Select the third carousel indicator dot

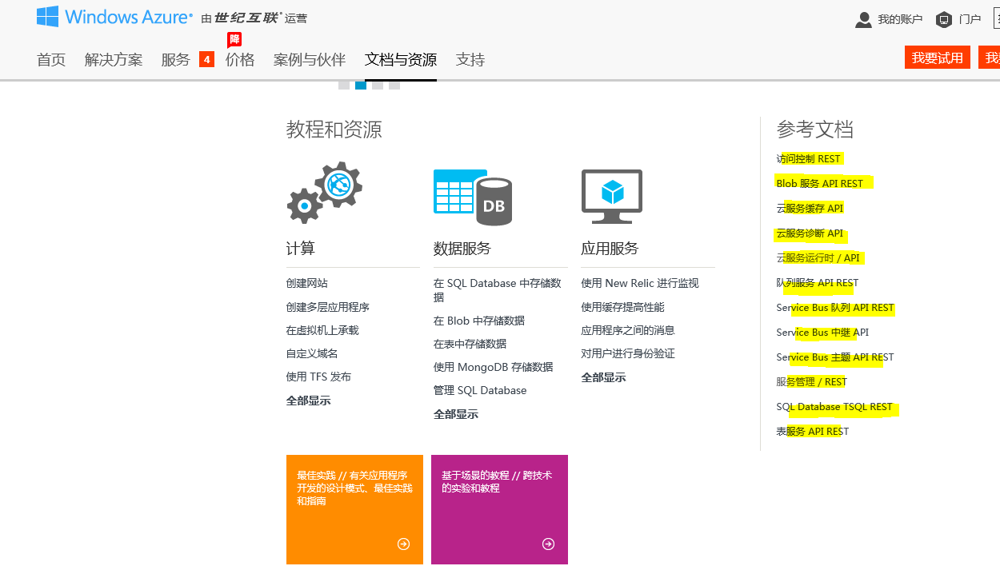point(378,85)
